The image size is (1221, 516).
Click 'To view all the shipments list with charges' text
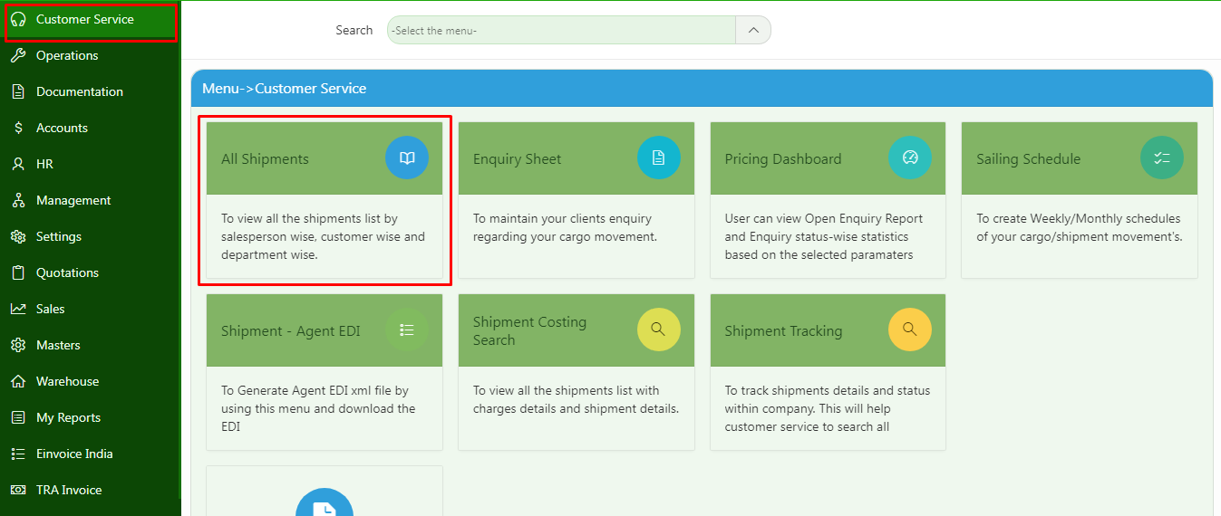(x=576, y=399)
